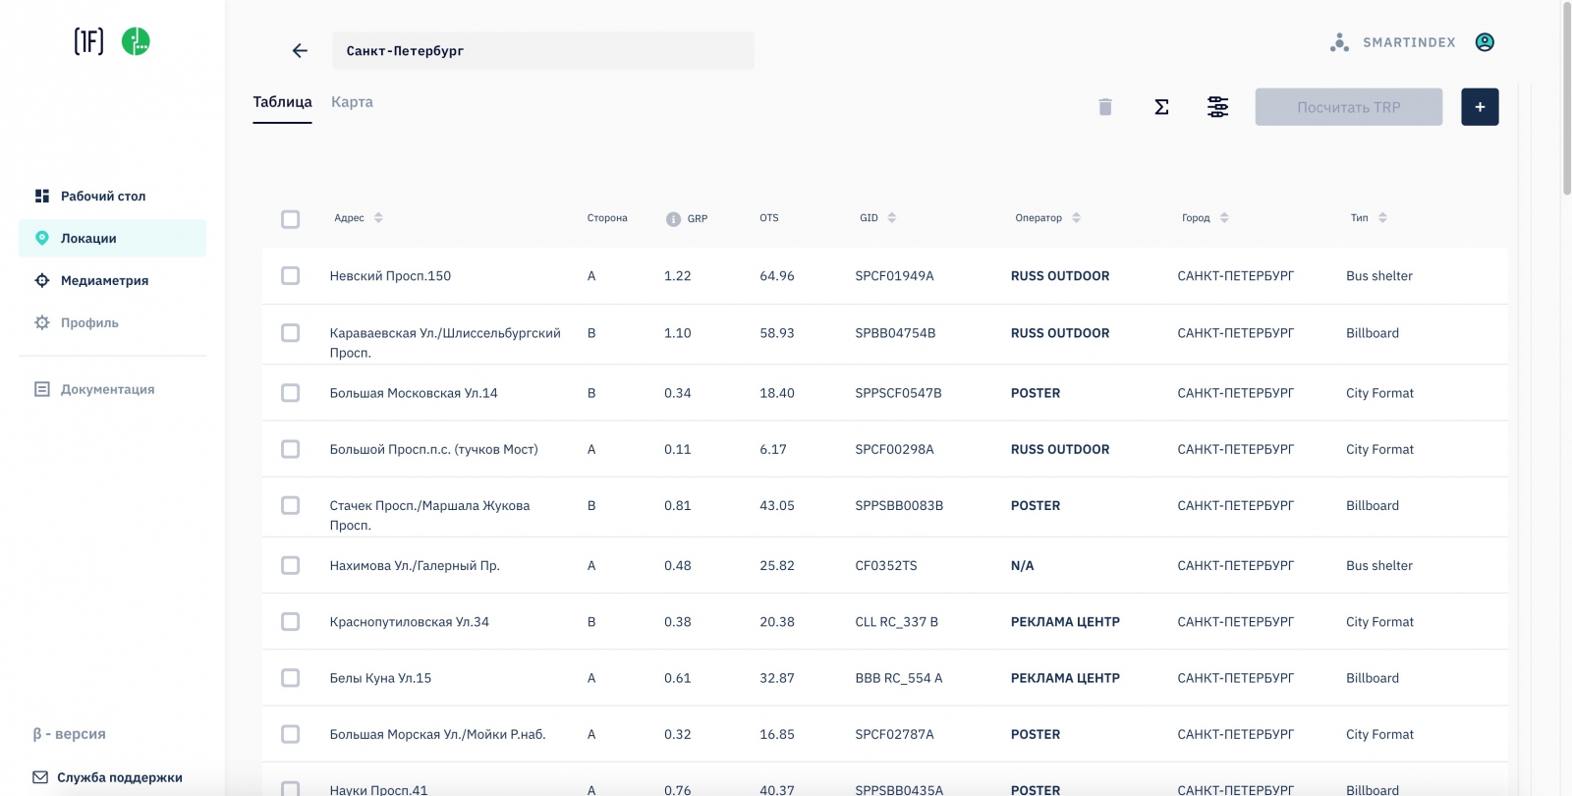
Task: Open the sigma summary icon
Action: click(1161, 107)
